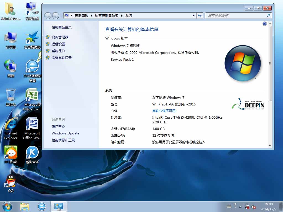Click the 1.00 GB RAM value
The image size is (283, 212).
[158, 129]
